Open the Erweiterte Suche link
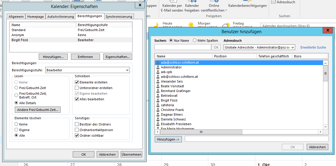This screenshot has height=166, width=336. tap(313, 47)
